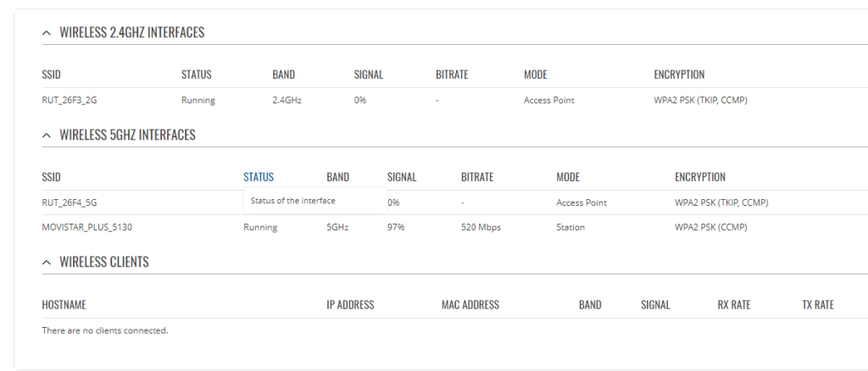Collapse the Wireless 2.4GHz Interfaces section chevron

(47, 33)
